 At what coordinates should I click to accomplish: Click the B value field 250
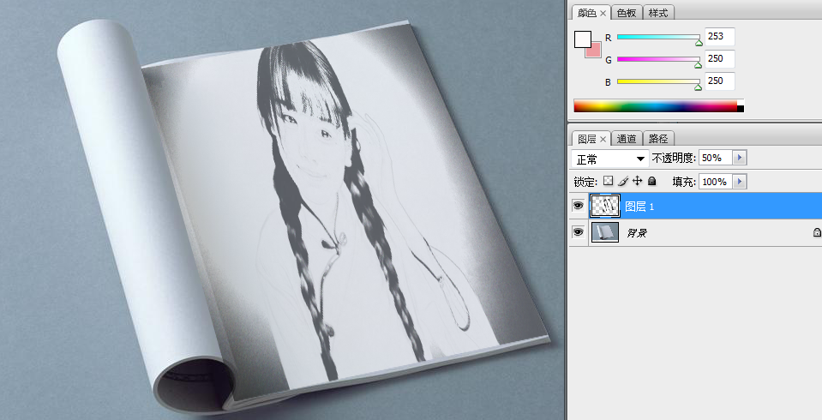720,81
